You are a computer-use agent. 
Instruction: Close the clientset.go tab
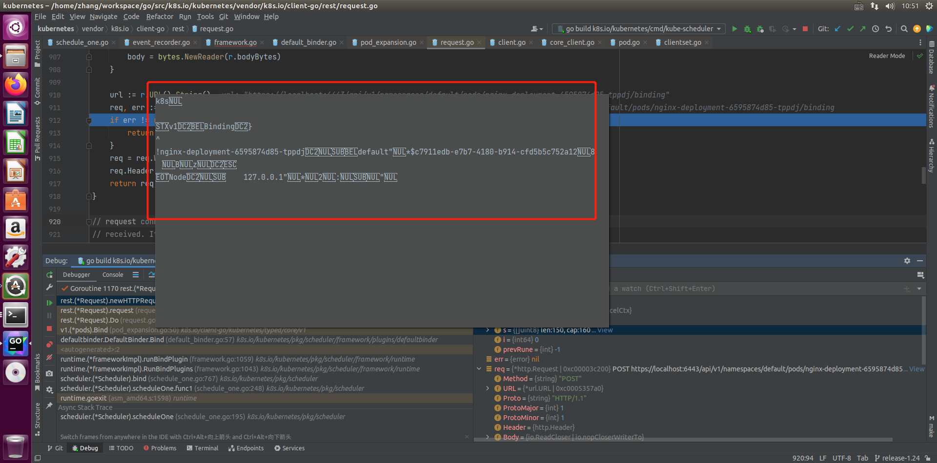[x=707, y=42]
